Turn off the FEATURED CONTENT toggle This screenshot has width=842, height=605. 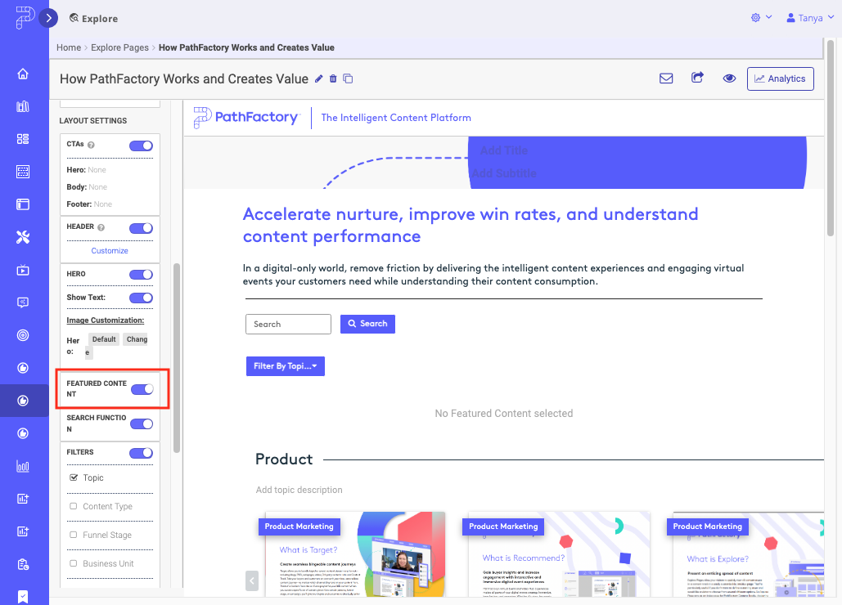tap(141, 387)
